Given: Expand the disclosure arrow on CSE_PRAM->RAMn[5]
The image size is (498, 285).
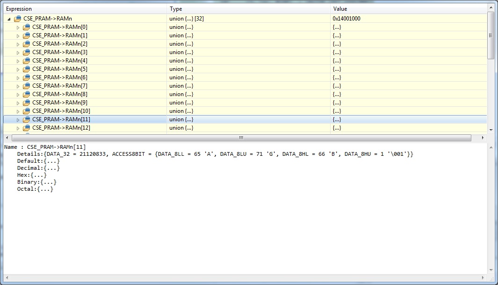Looking at the screenshot, I should click(18, 69).
